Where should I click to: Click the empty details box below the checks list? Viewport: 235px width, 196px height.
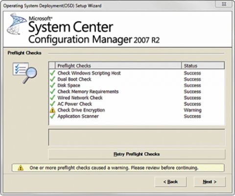[137, 137]
